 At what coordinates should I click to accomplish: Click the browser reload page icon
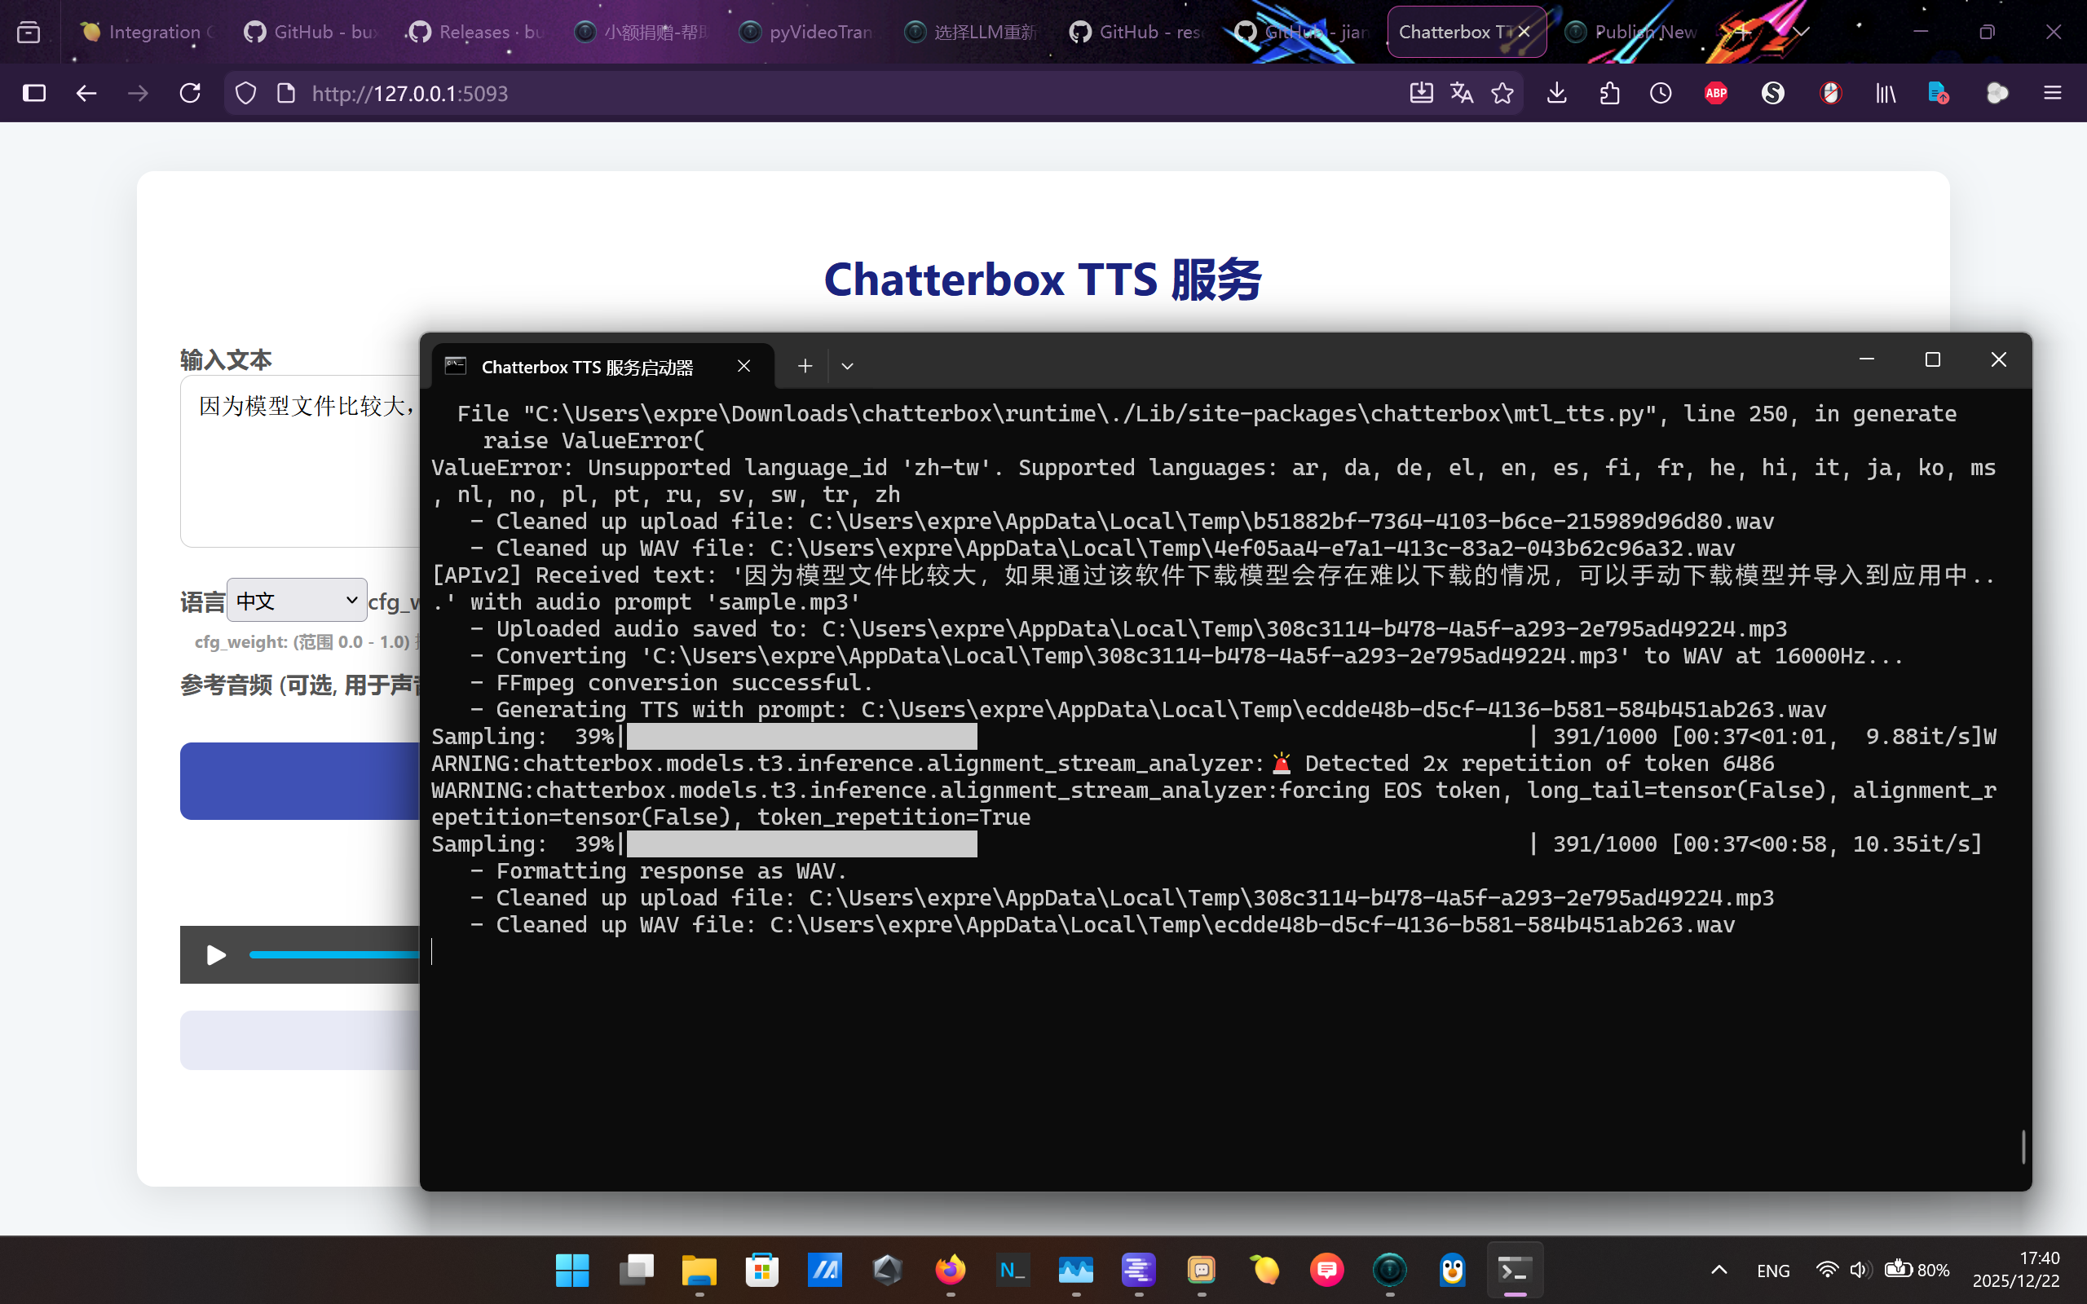click(x=190, y=93)
